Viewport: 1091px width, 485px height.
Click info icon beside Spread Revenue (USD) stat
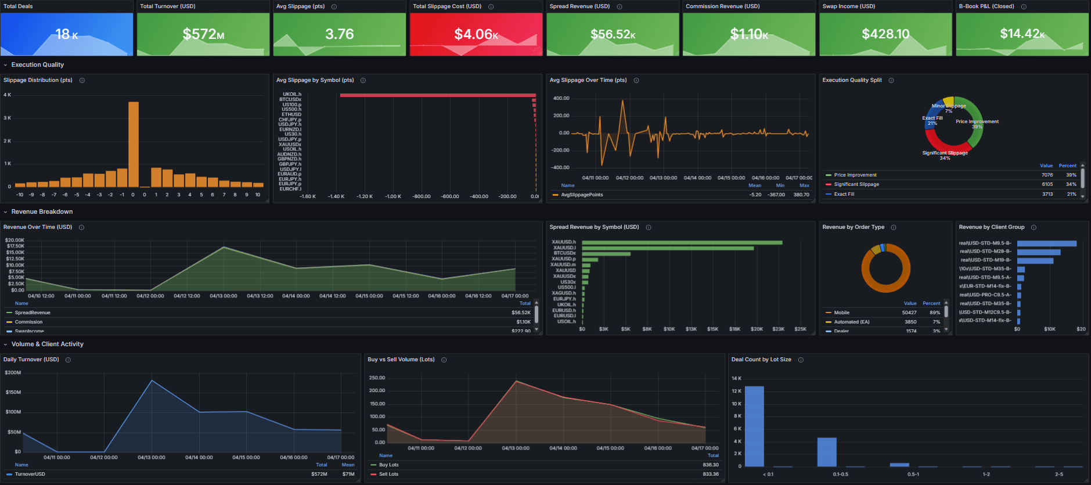click(620, 6)
